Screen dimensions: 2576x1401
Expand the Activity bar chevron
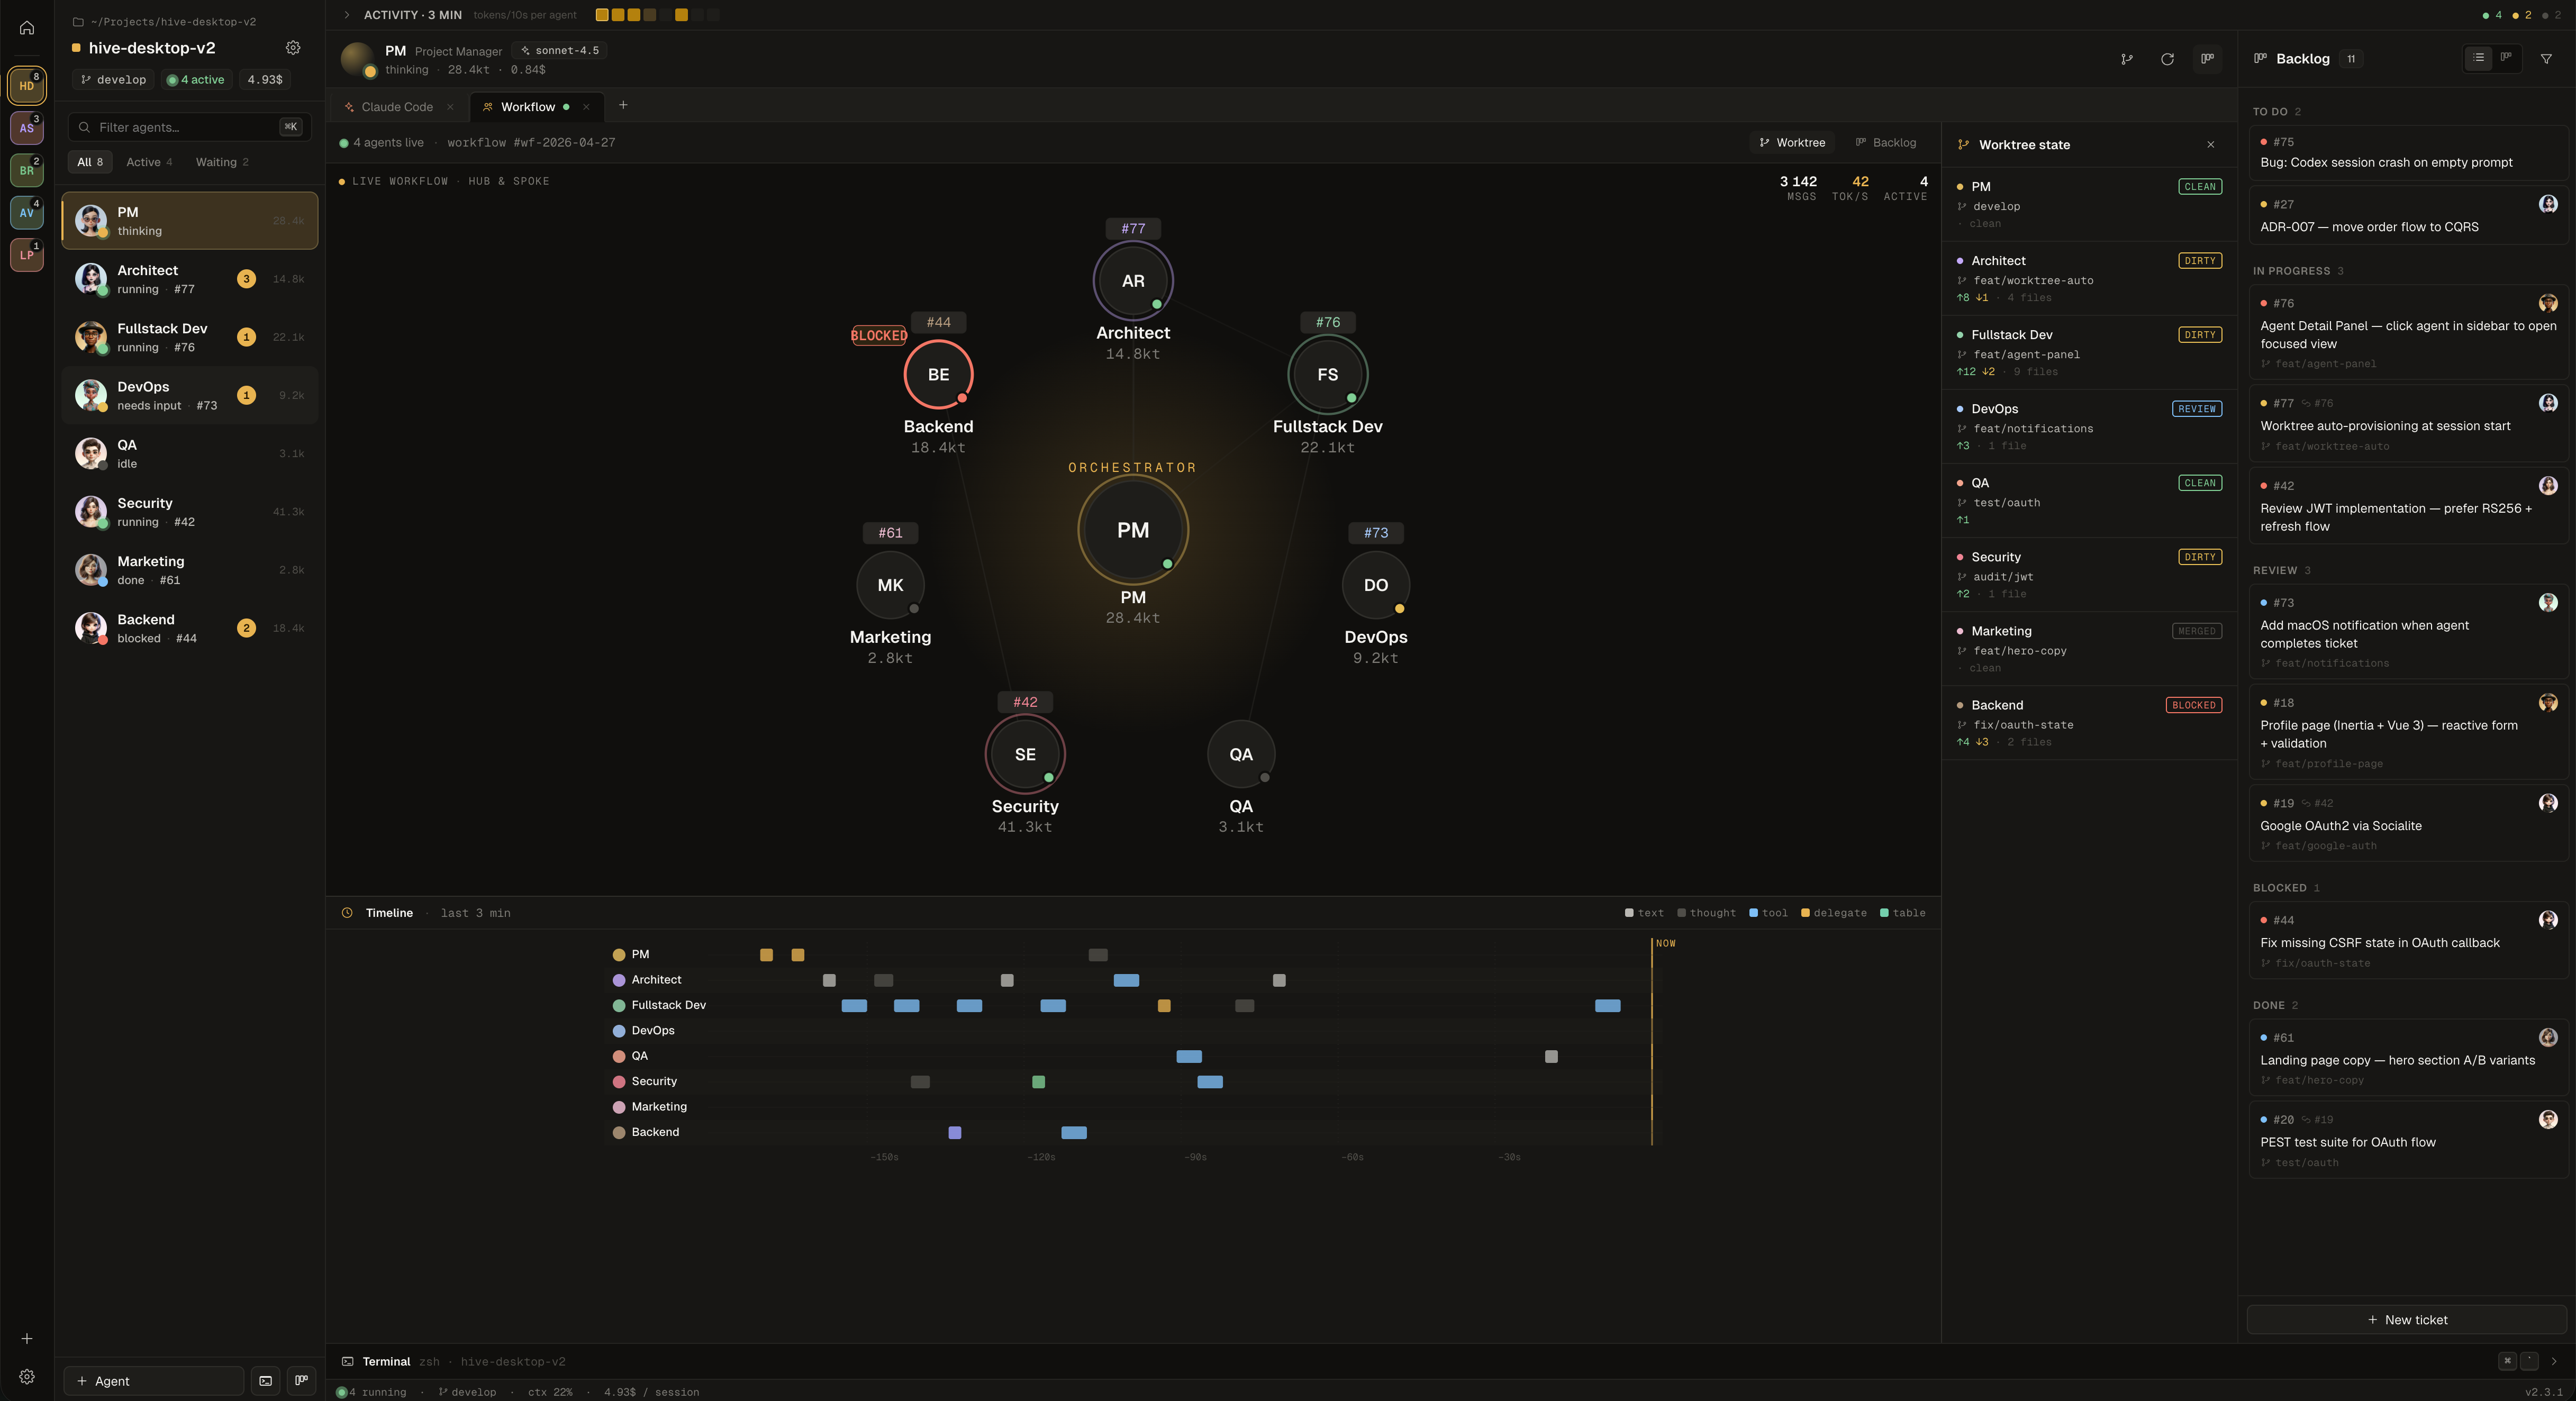coord(347,15)
